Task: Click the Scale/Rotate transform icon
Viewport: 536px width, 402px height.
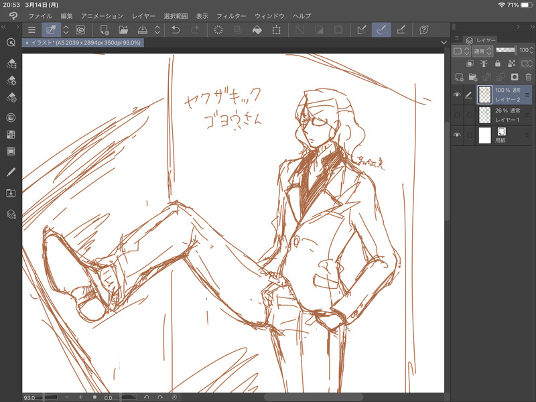Action: (x=276, y=30)
